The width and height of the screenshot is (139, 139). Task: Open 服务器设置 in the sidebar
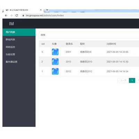[19, 62]
